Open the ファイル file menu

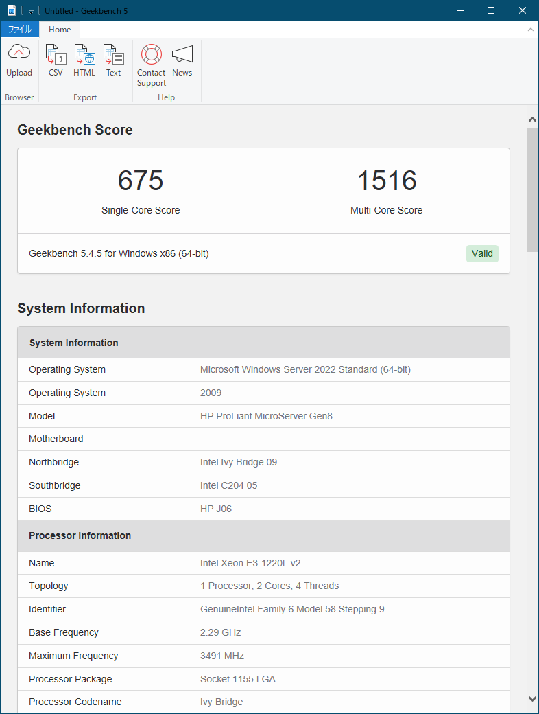(20, 30)
